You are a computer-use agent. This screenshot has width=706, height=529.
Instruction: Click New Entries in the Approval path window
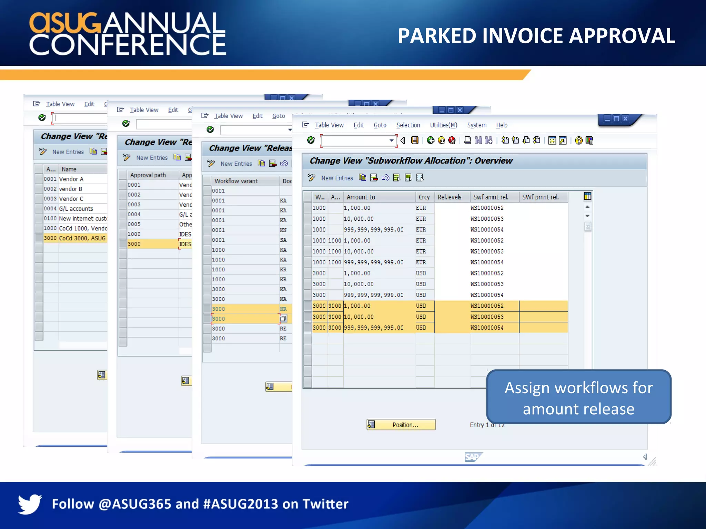(152, 158)
